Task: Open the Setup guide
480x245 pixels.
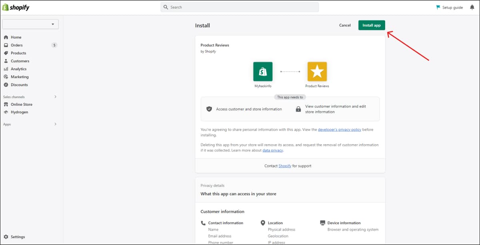Action: tap(452, 7)
